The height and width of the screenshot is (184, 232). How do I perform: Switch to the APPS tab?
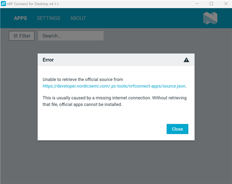click(x=20, y=18)
